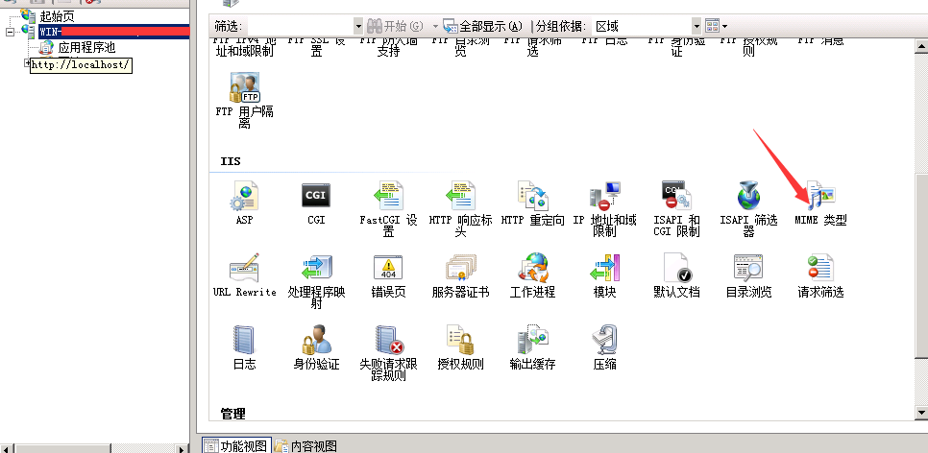Open 错误页 icon
Image resolution: width=928 pixels, height=453 pixels.
[x=388, y=268]
